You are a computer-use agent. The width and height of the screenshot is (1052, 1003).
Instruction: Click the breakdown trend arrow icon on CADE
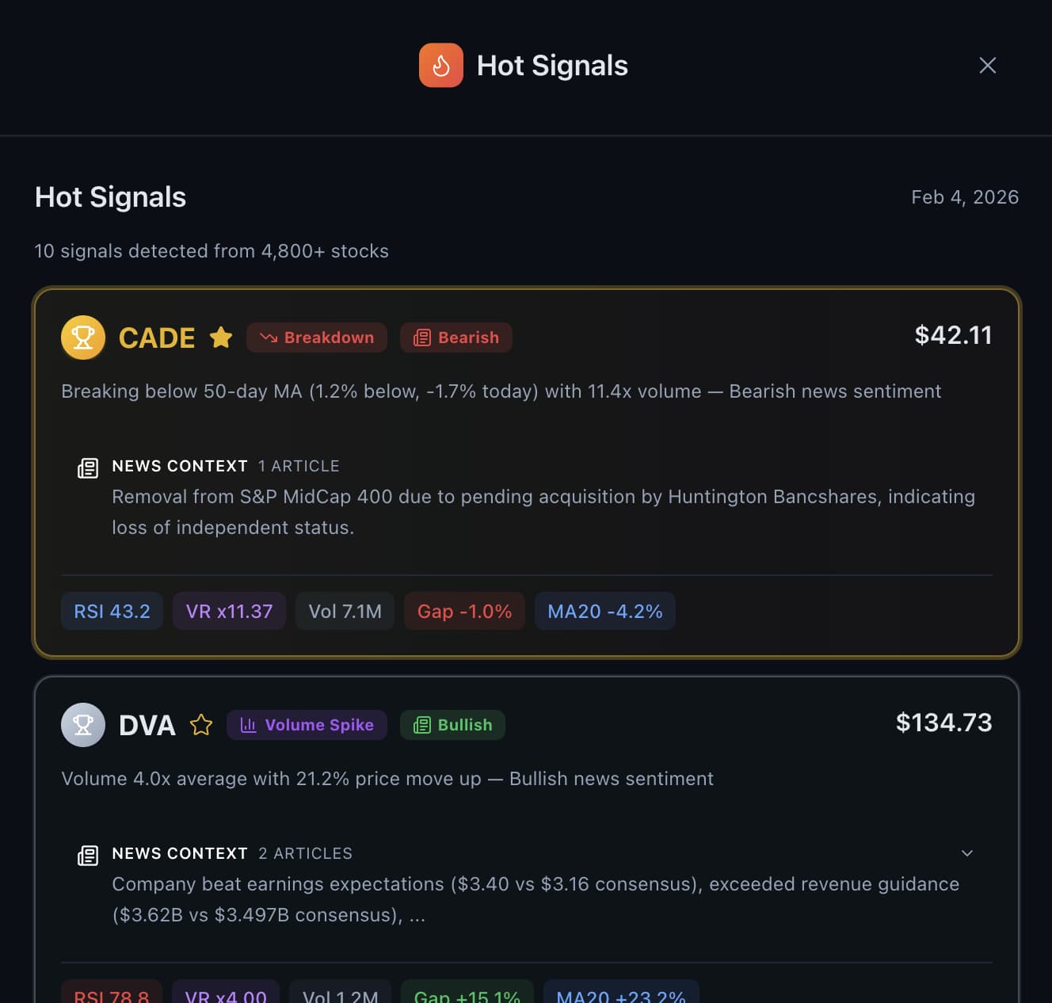click(269, 337)
